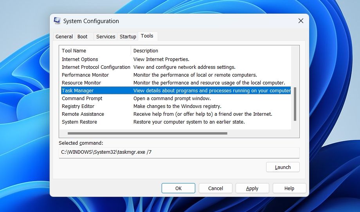Image resolution: width=360 pixels, height=212 pixels.
Task: Select Command Prompt in the list
Action: 176,99
